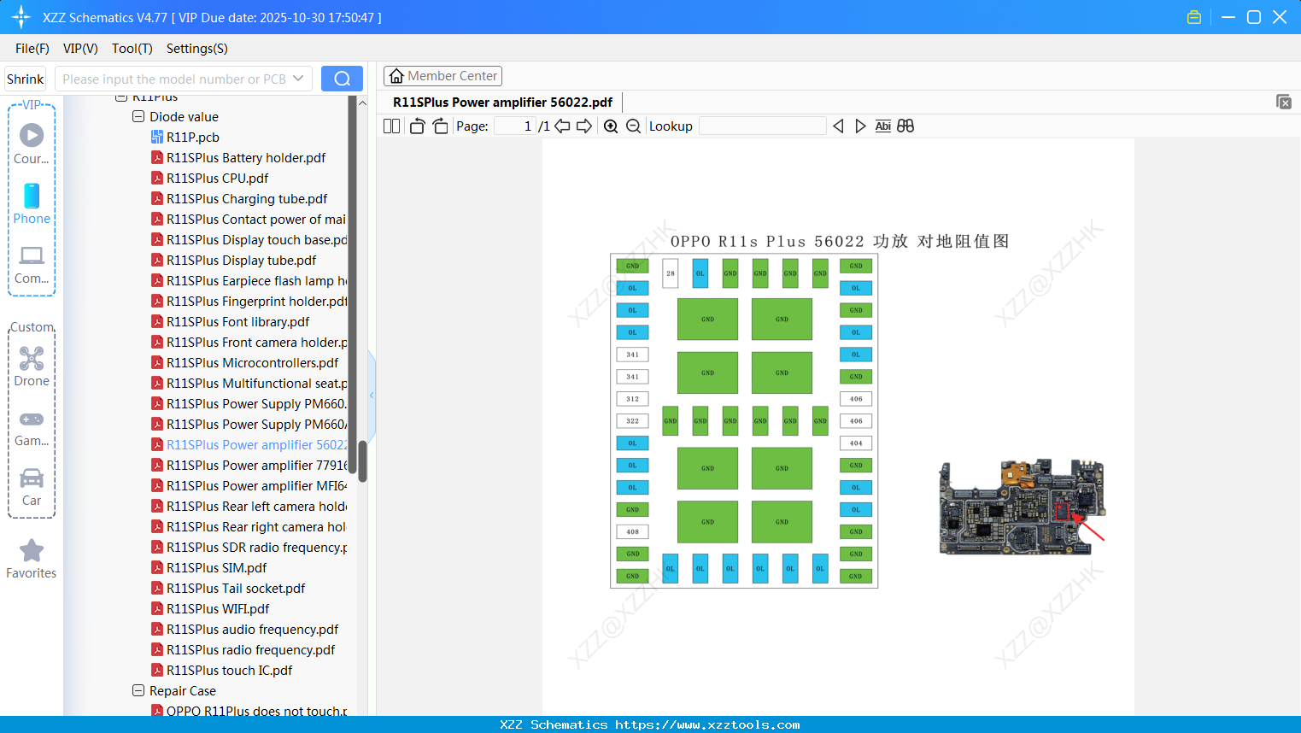Rotate the page clockwise
The width and height of the screenshot is (1301, 733).
440,126
